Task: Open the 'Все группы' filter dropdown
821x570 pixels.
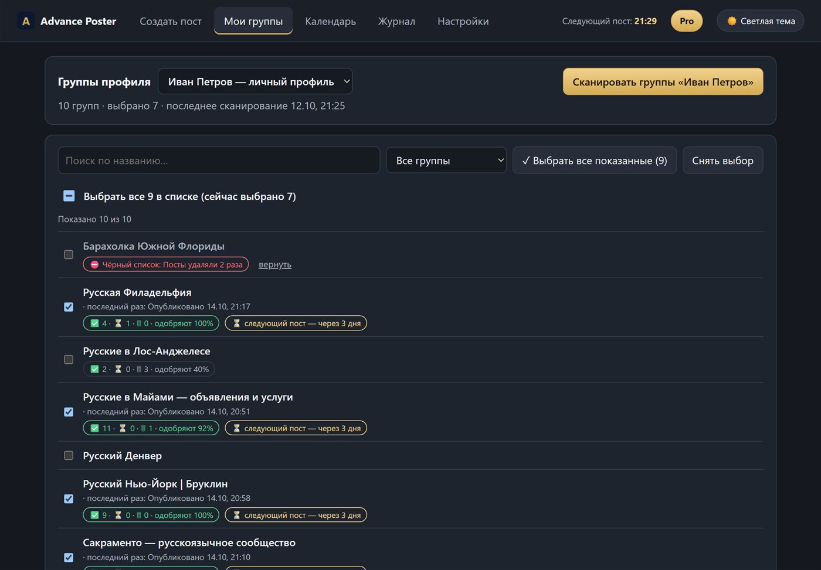Action: pyautogui.click(x=446, y=160)
